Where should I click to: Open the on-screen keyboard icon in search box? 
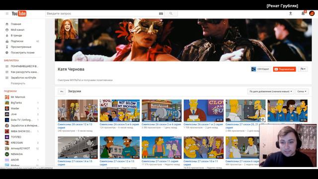(x=161, y=13)
